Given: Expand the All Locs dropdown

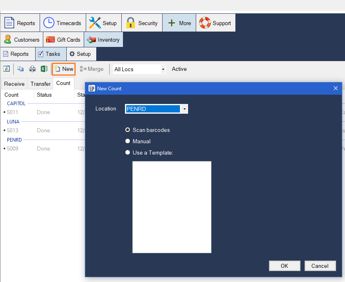Looking at the screenshot, I should (x=163, y=69).
